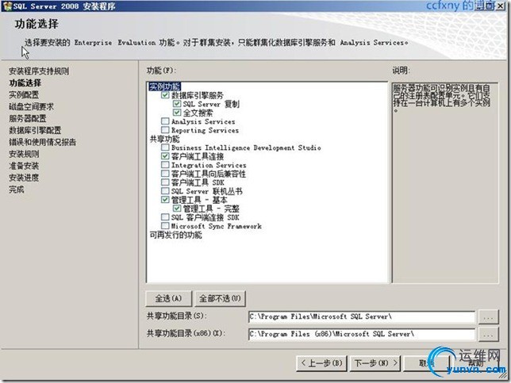Select 安装进度 step in sidebar
The height and width of the screenshot is (383, 511).
tap(24, 178)
